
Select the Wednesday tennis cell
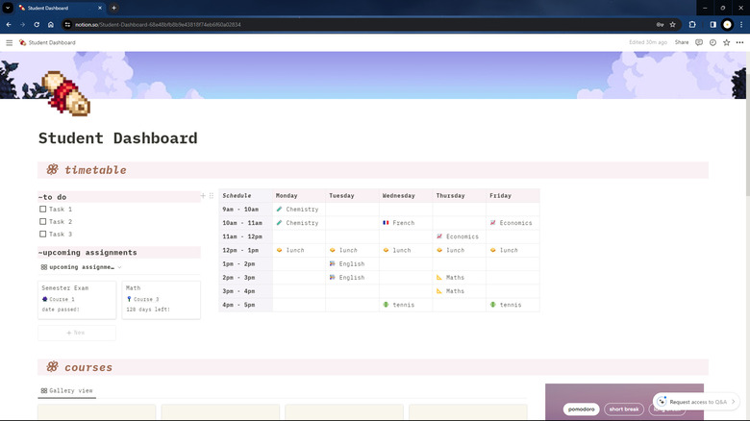click(406, 305)
